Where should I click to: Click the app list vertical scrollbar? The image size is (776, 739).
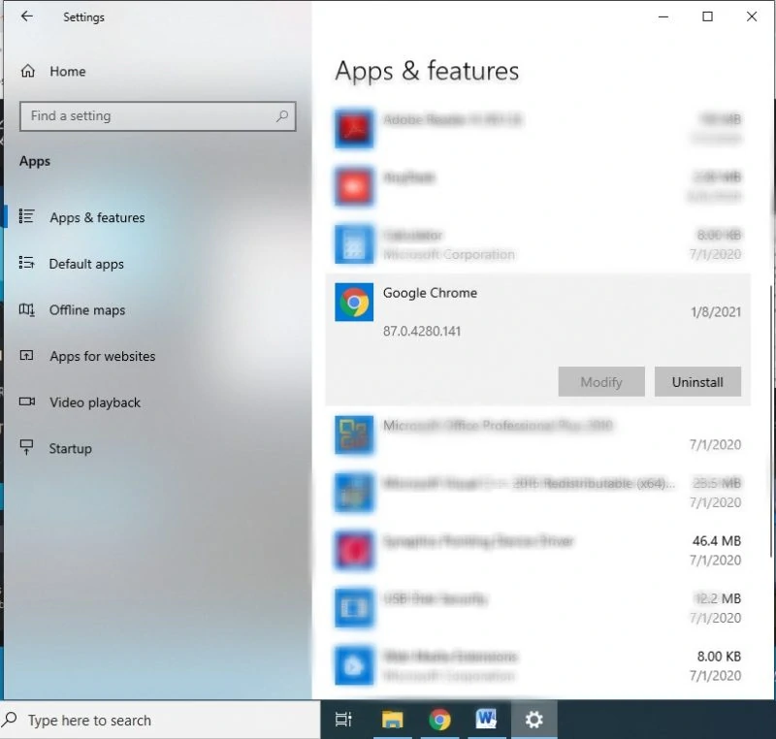tap(772, 421)
